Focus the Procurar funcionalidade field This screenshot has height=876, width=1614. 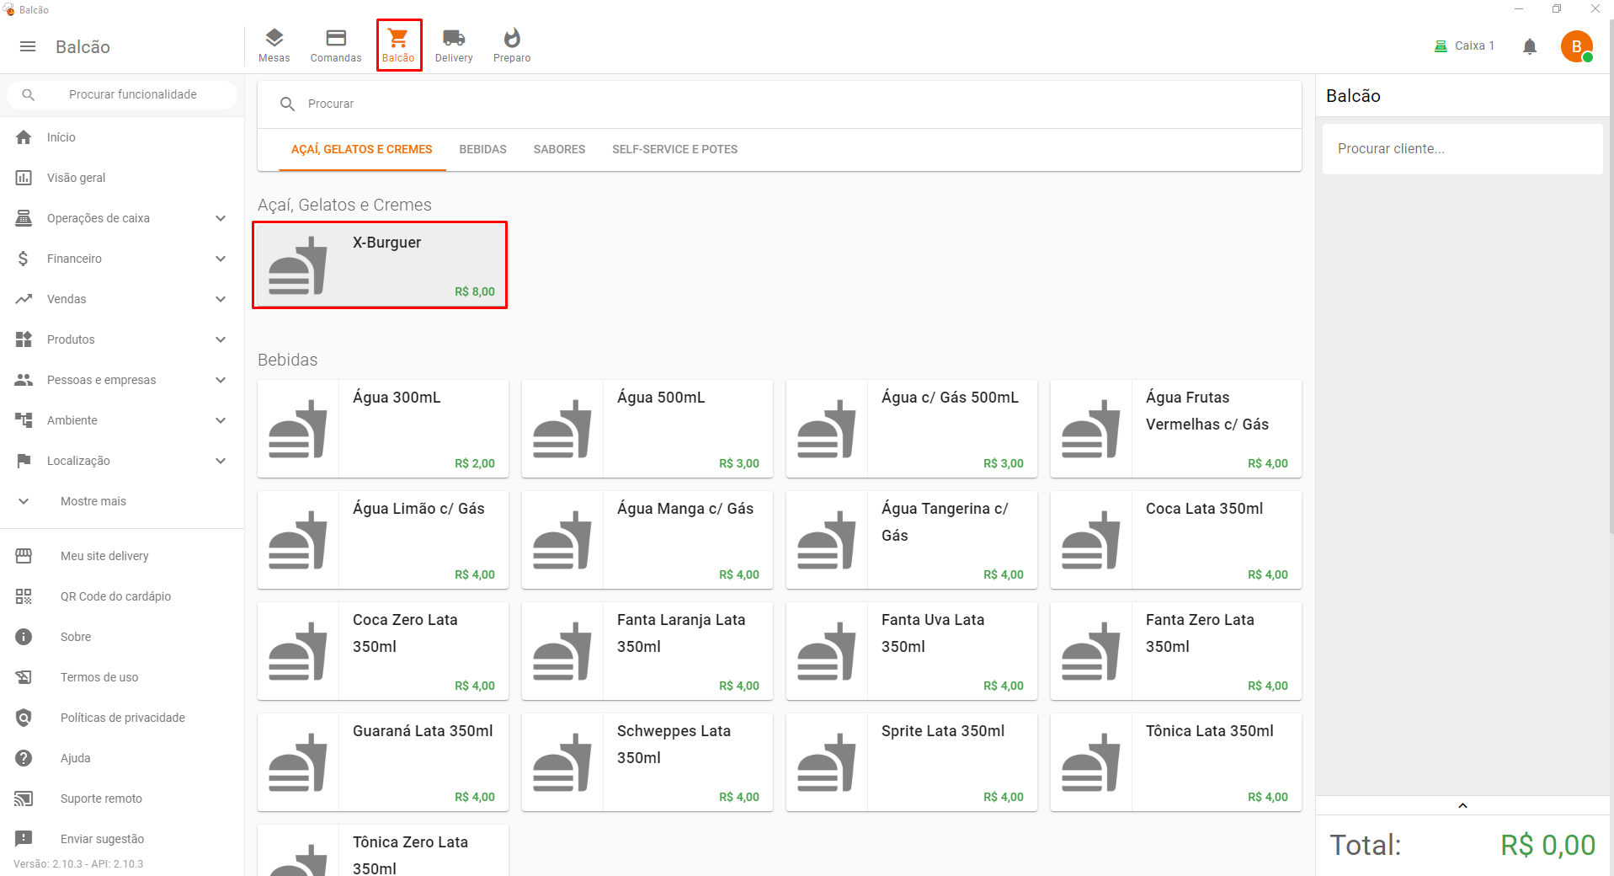pyautogui.click(x=122, y=94)
